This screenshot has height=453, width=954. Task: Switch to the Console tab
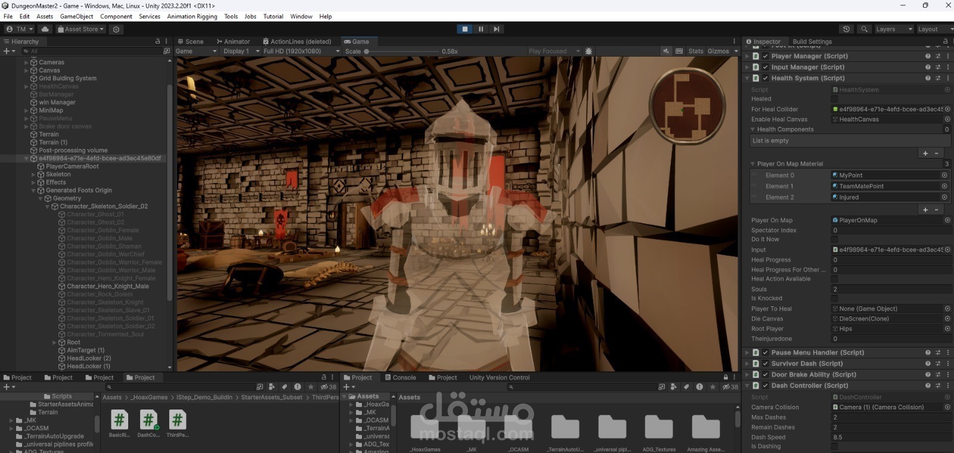click(x=400, y=377)
